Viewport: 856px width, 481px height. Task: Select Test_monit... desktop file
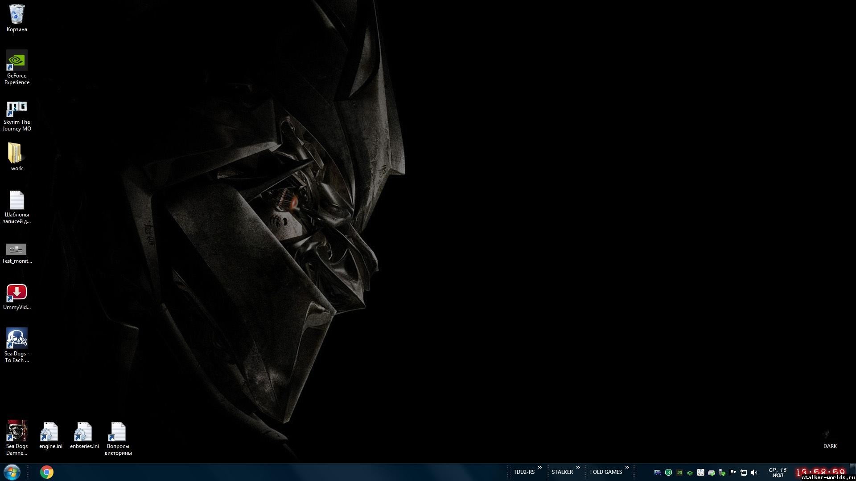[16, 253]
